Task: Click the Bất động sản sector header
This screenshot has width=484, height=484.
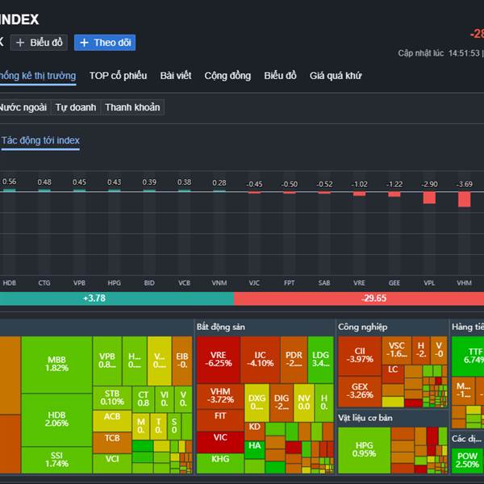Action: [221, 327]
